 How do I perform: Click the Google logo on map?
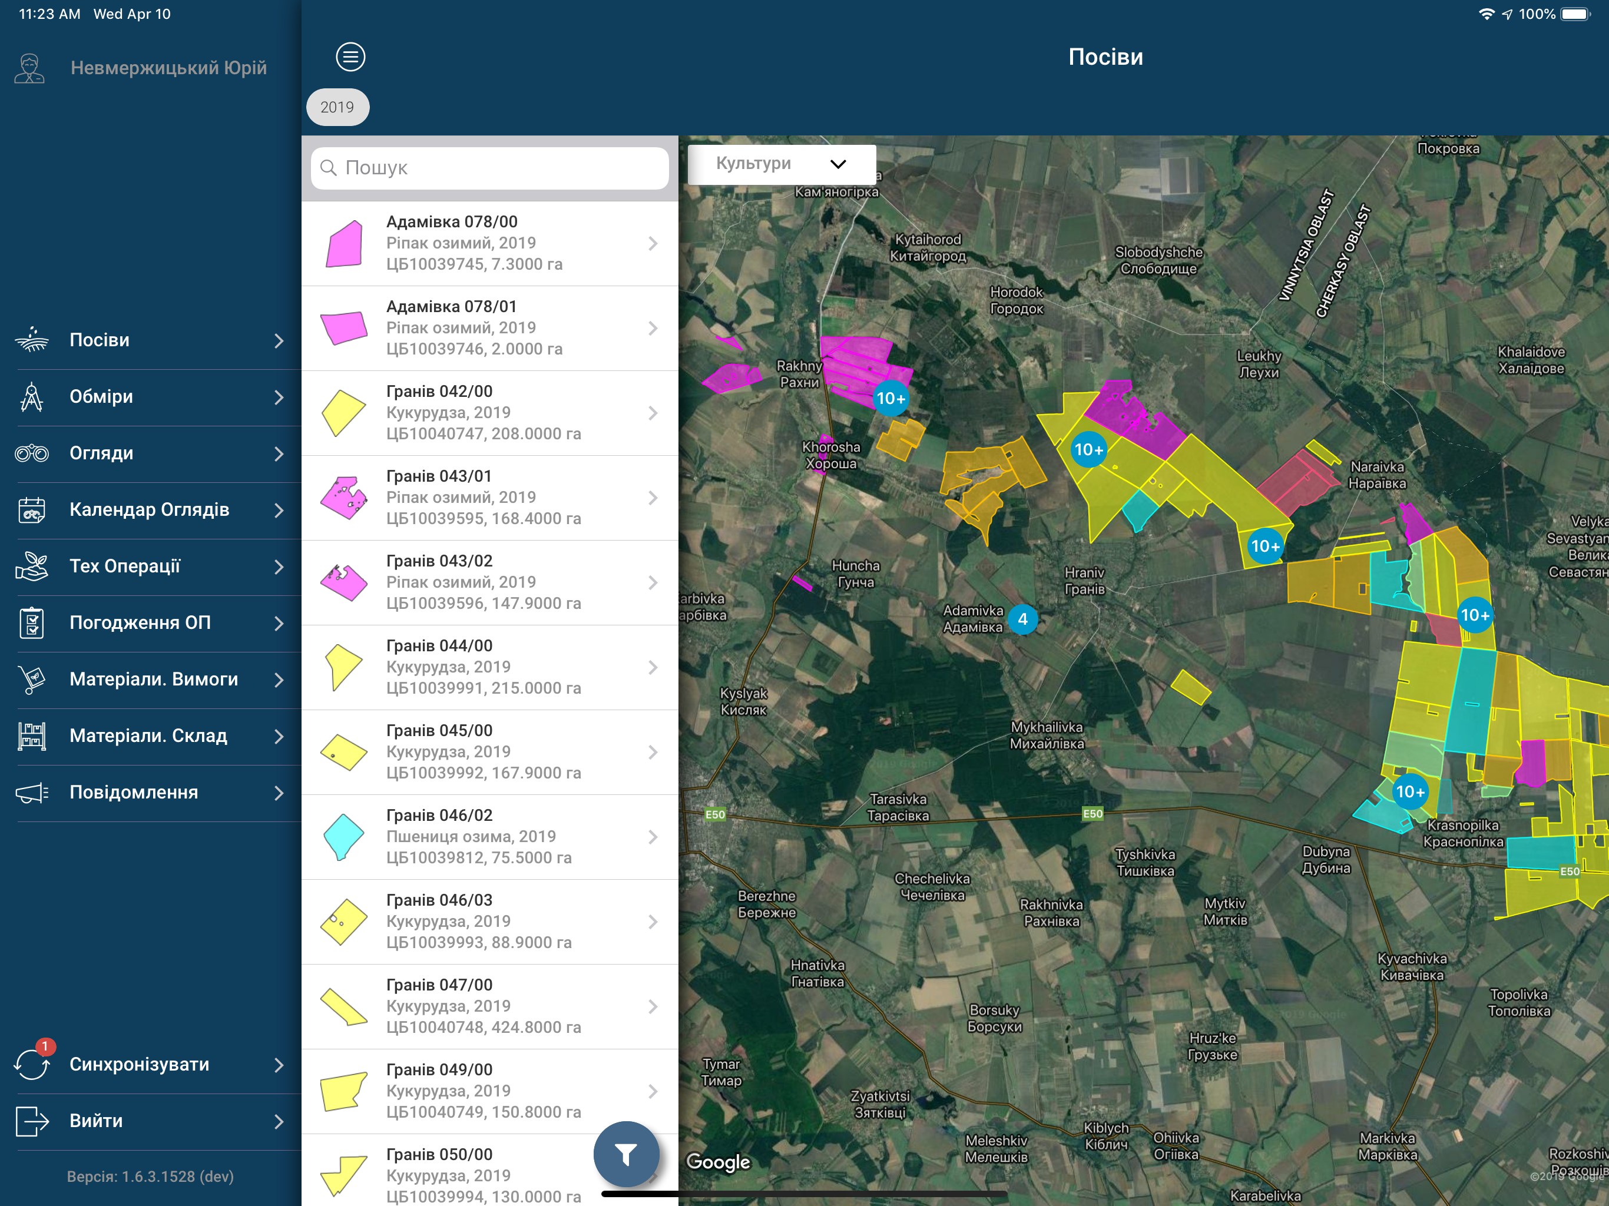(718, 1162)
